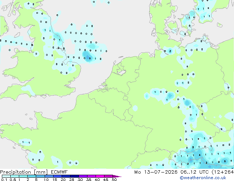
Task: Click the '50' legend scale label
Action: pyautogui.click(x=114, y=180)
